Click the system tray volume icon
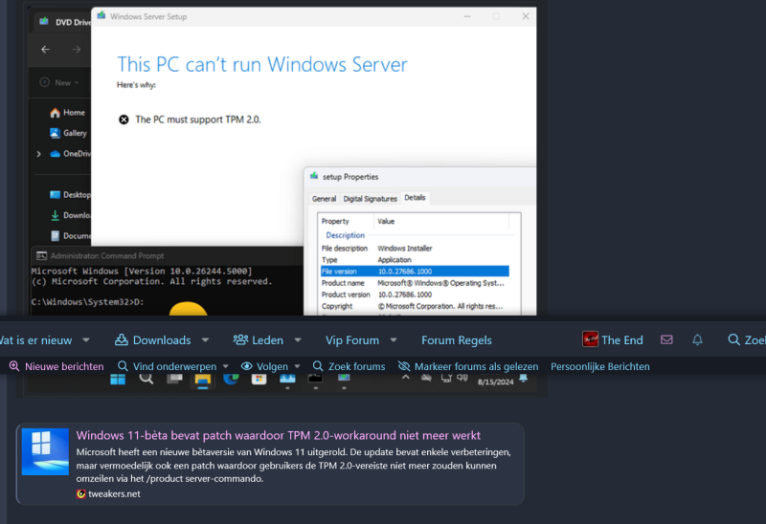766x524 pixels. tap(462, 378)
